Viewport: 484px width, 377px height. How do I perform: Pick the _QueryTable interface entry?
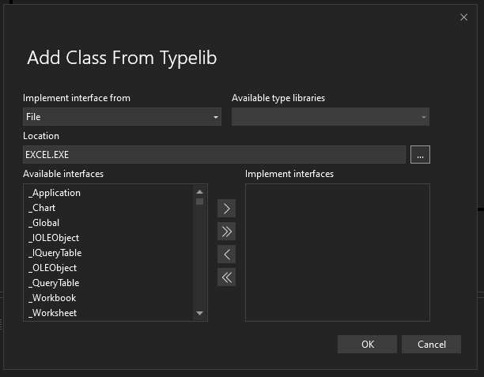tap(55, 283)
